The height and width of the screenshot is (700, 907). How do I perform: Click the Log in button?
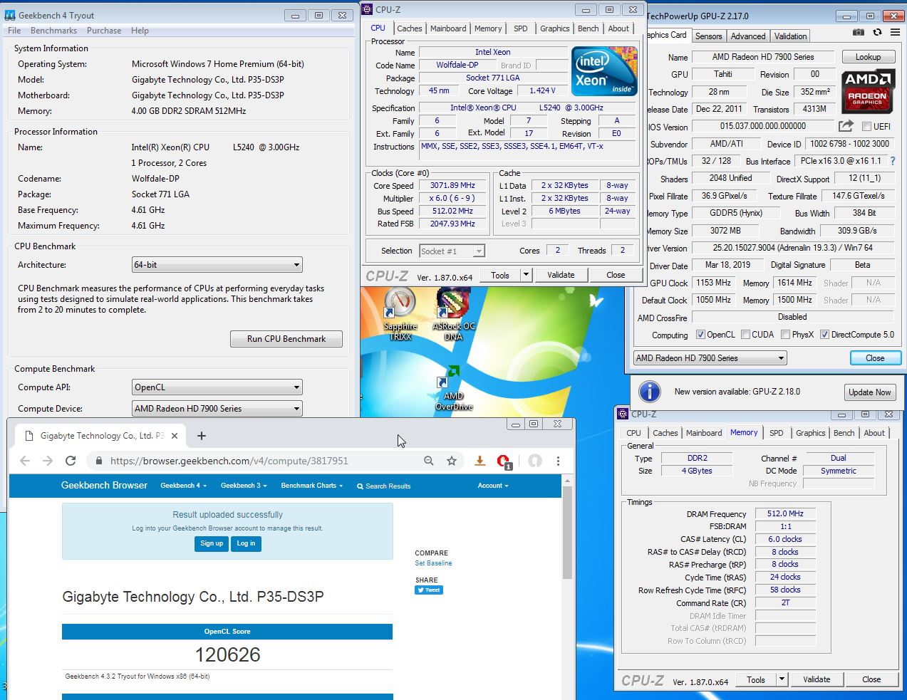[247, 543]
